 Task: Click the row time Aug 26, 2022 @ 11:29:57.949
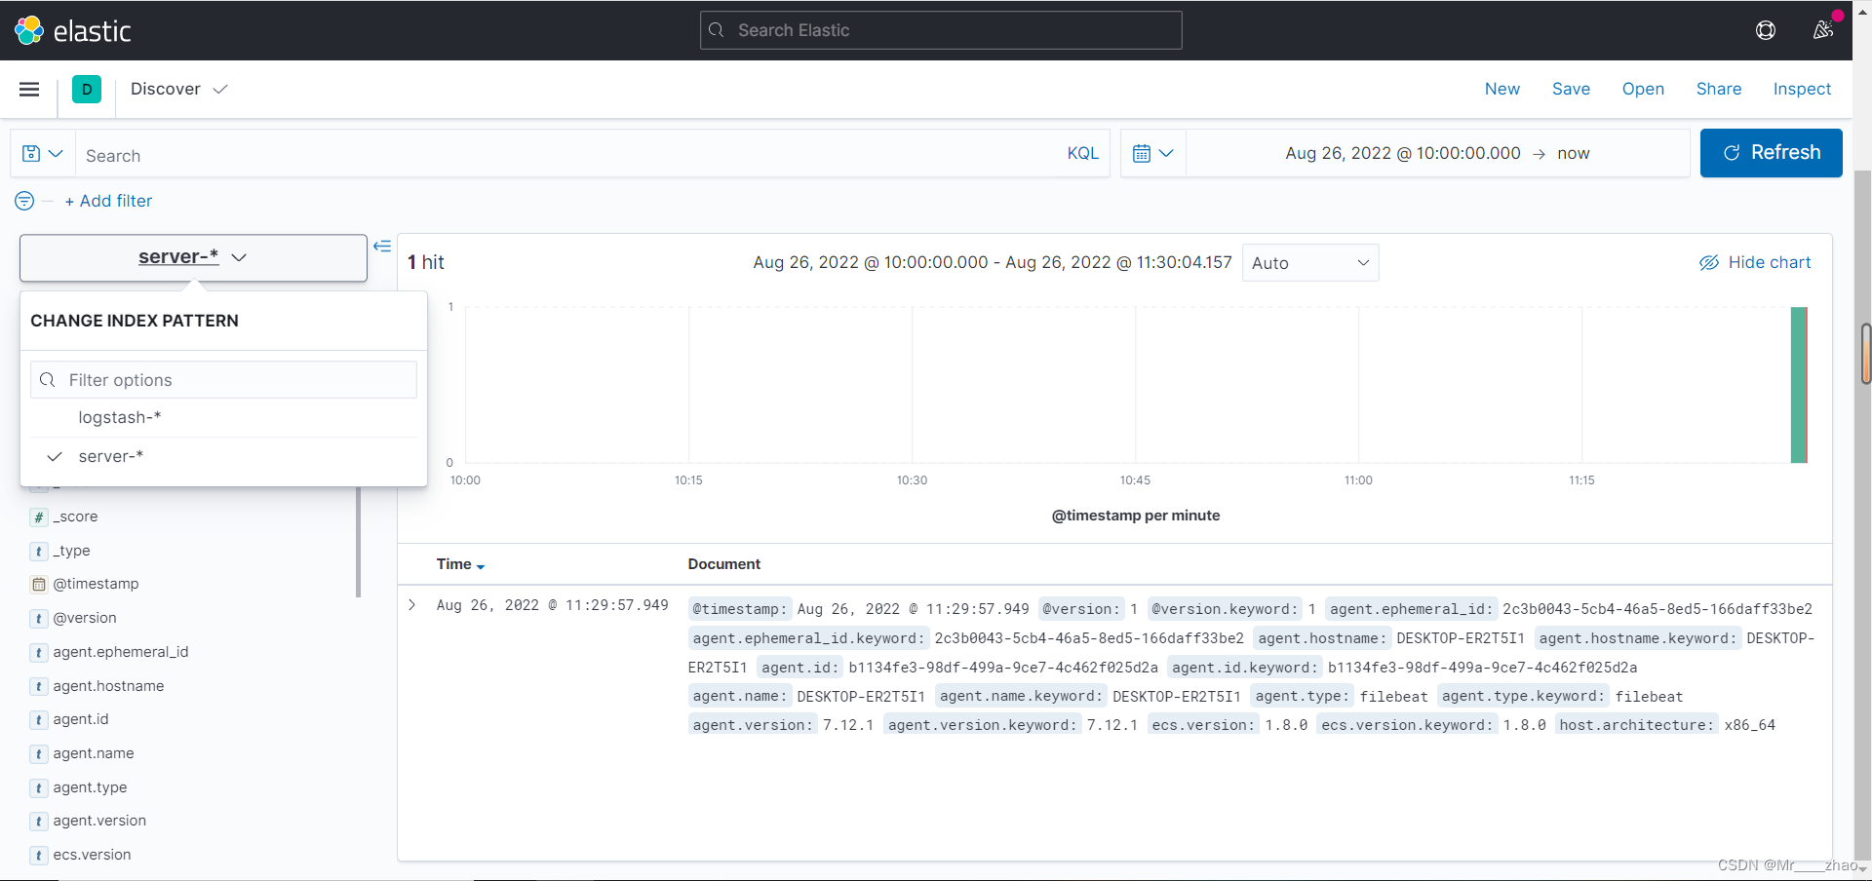coord(552,605)
